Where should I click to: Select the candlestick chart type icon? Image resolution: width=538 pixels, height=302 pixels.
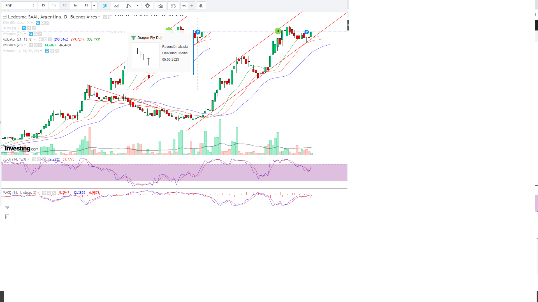(x=105, y=6)
